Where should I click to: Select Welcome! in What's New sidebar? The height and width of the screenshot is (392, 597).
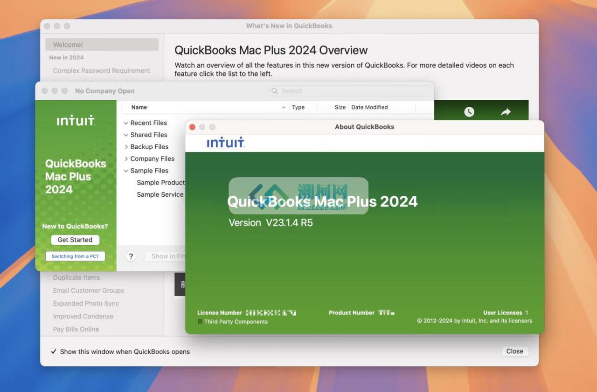coord(102,45)
